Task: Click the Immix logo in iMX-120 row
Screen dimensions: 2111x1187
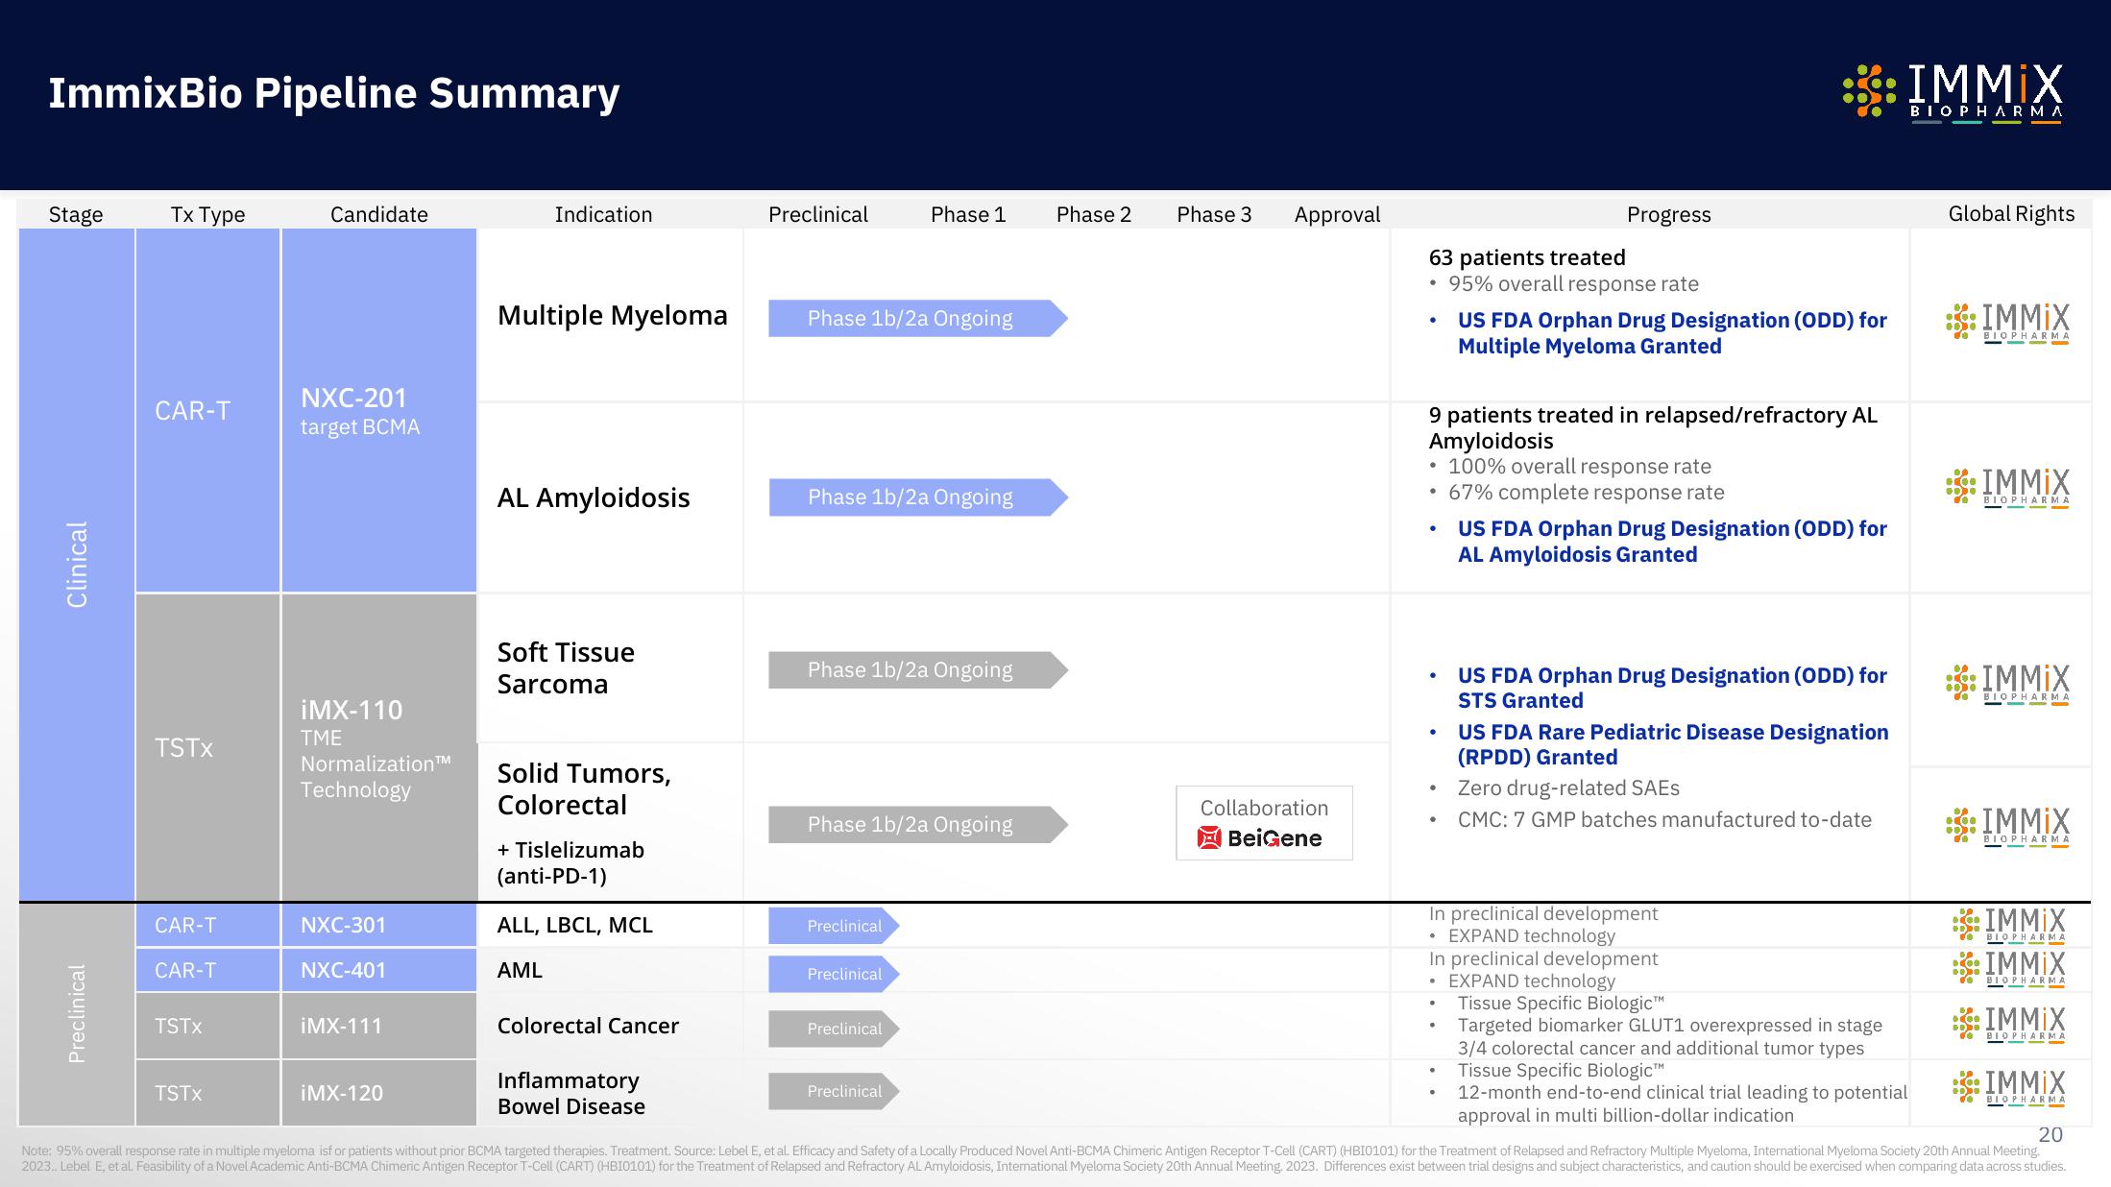Action: [x=2009, y=1088]
